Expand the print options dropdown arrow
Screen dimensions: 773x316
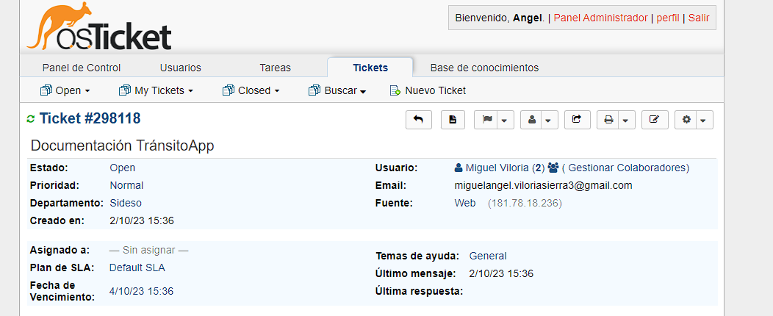625,120
